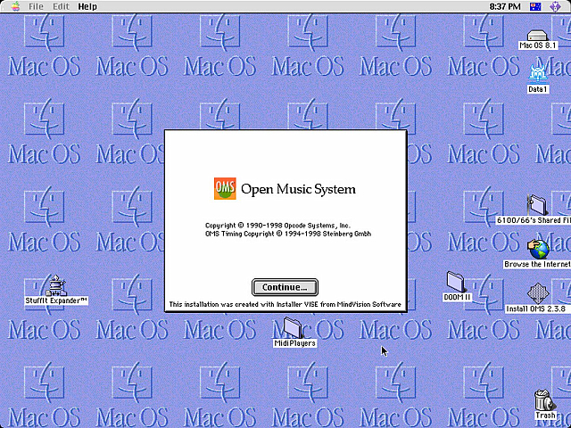
Task: Select the MidiPlayers folder icon
Action: [293, 328]
